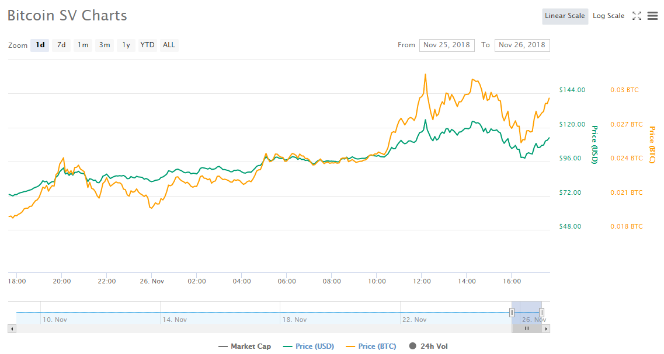Screen dimensions: 664x354
Task: Select the right range navigator handle
Action: tap(542, 313)
